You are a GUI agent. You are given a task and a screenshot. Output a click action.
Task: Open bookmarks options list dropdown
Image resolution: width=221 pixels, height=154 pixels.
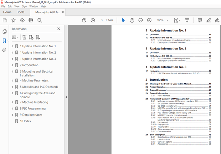(x=15, y=37)
